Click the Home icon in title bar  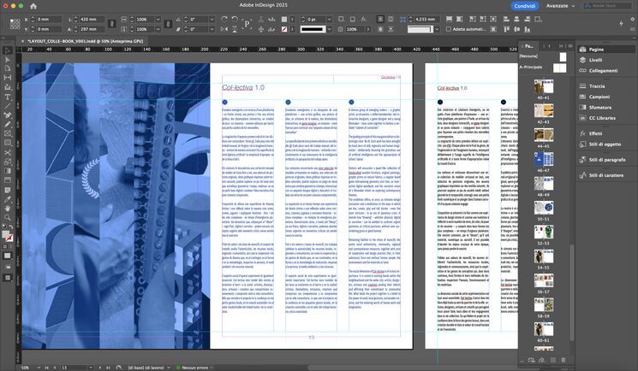tap(33, 6)
